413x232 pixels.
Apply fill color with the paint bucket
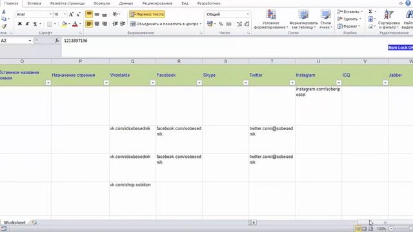(64, 24)
